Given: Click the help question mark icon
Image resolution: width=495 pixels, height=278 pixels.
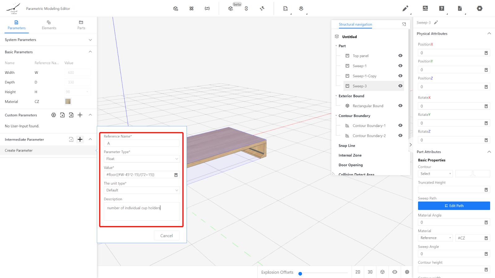Looking at the screenshot, I should (441, 8).
